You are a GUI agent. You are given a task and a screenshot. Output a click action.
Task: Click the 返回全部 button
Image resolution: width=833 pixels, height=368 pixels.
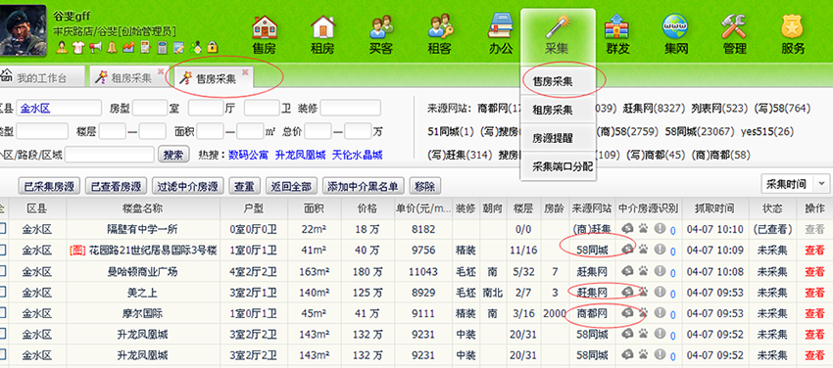[x=291, y=186]
